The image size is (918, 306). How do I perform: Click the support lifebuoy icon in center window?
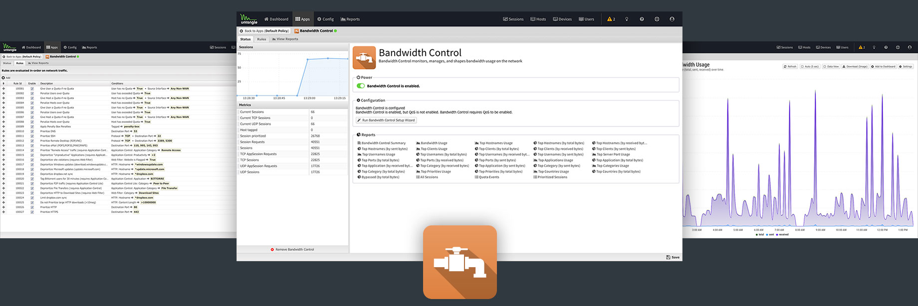coord(657,19)
